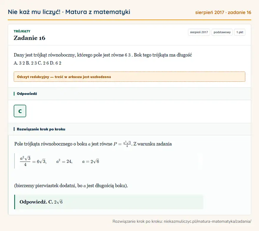The image size is (259, 231).
Task: Click the task text starting 'Dany jest trójkąt równoboczny'
Action: click(x=103, y=55)
